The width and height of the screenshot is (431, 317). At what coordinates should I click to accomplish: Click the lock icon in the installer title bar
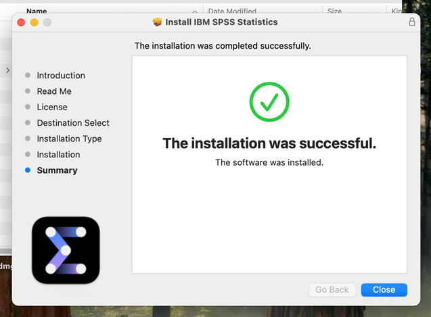click(x=412, y=22)
